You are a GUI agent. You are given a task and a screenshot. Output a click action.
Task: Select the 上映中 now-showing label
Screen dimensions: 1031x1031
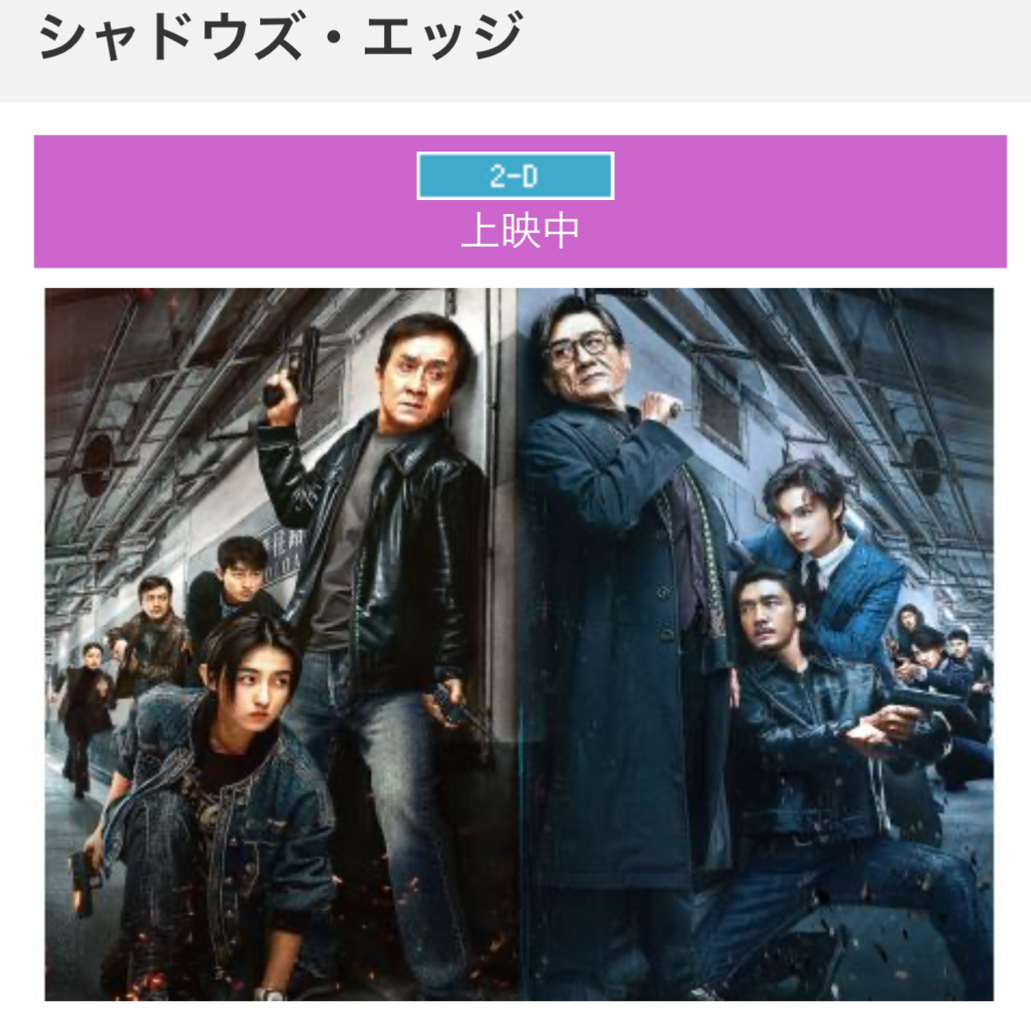pos(520,231)
